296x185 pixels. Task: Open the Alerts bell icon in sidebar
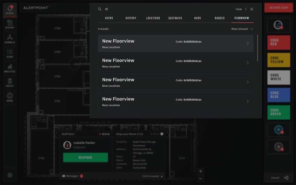pyautogui.click(x=10, y=10)
